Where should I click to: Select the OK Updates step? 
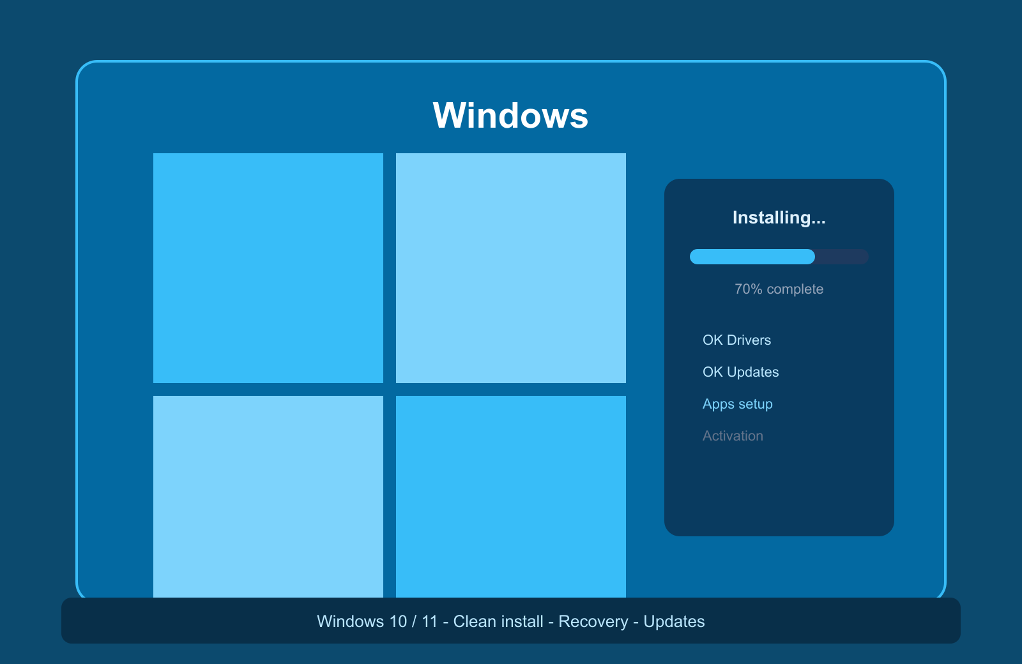pos(740,372)
